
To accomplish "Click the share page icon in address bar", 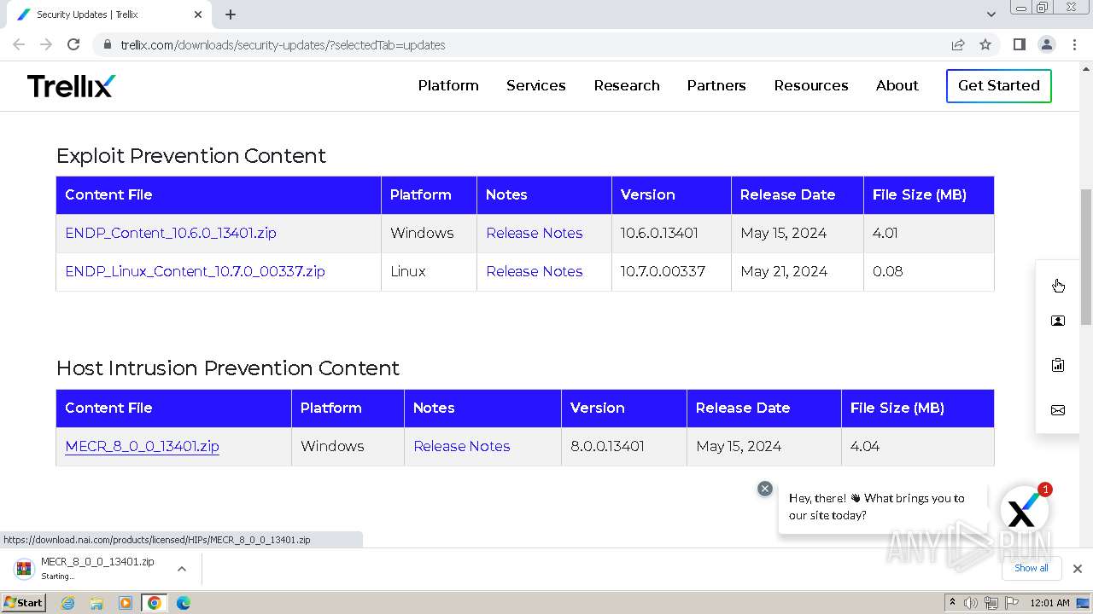I will coord(958,44).
